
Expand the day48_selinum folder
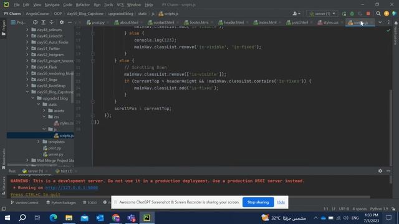(x=27, y=30)
